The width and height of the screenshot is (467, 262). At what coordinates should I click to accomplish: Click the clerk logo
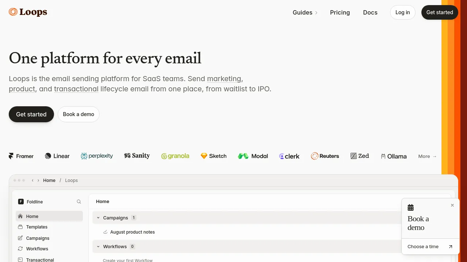point(289,156)
